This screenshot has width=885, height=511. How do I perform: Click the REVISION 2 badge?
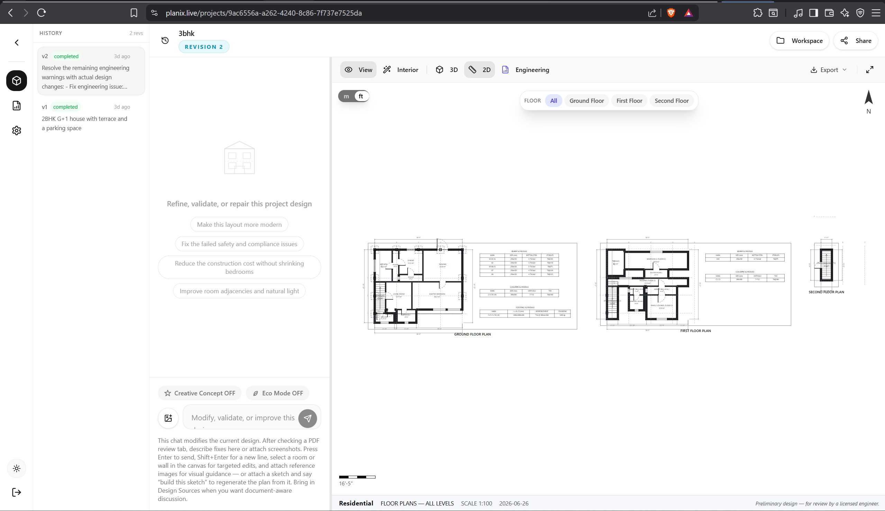tap(204, 47)
